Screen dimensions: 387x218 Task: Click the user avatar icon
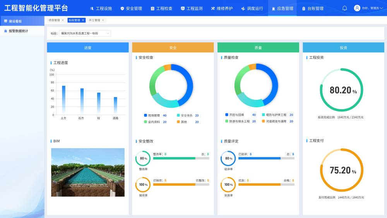[x=357, y=8]
